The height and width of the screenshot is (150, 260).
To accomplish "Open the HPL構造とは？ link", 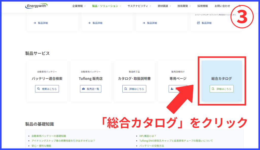I will click(148, 136).
